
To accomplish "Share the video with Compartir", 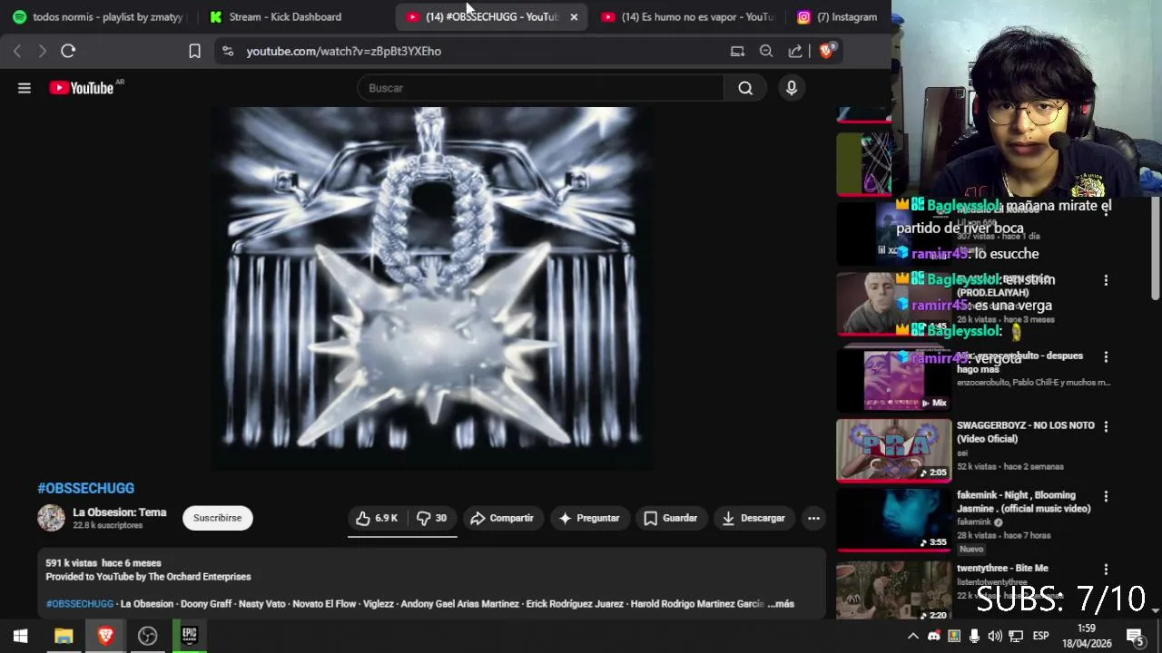I will coord(501,518).
